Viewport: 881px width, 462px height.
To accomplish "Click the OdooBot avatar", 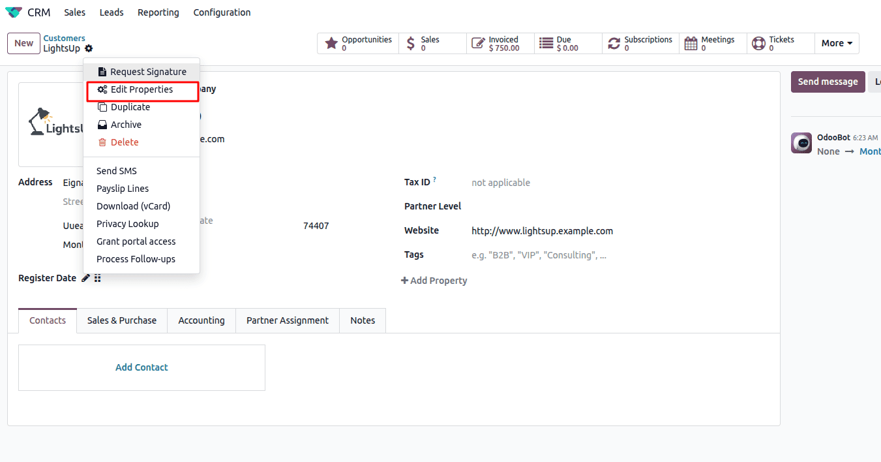I will point(801,143).
